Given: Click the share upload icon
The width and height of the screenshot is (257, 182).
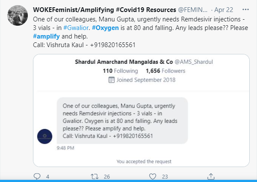Looking at the screenshot, I should point(211,176).
